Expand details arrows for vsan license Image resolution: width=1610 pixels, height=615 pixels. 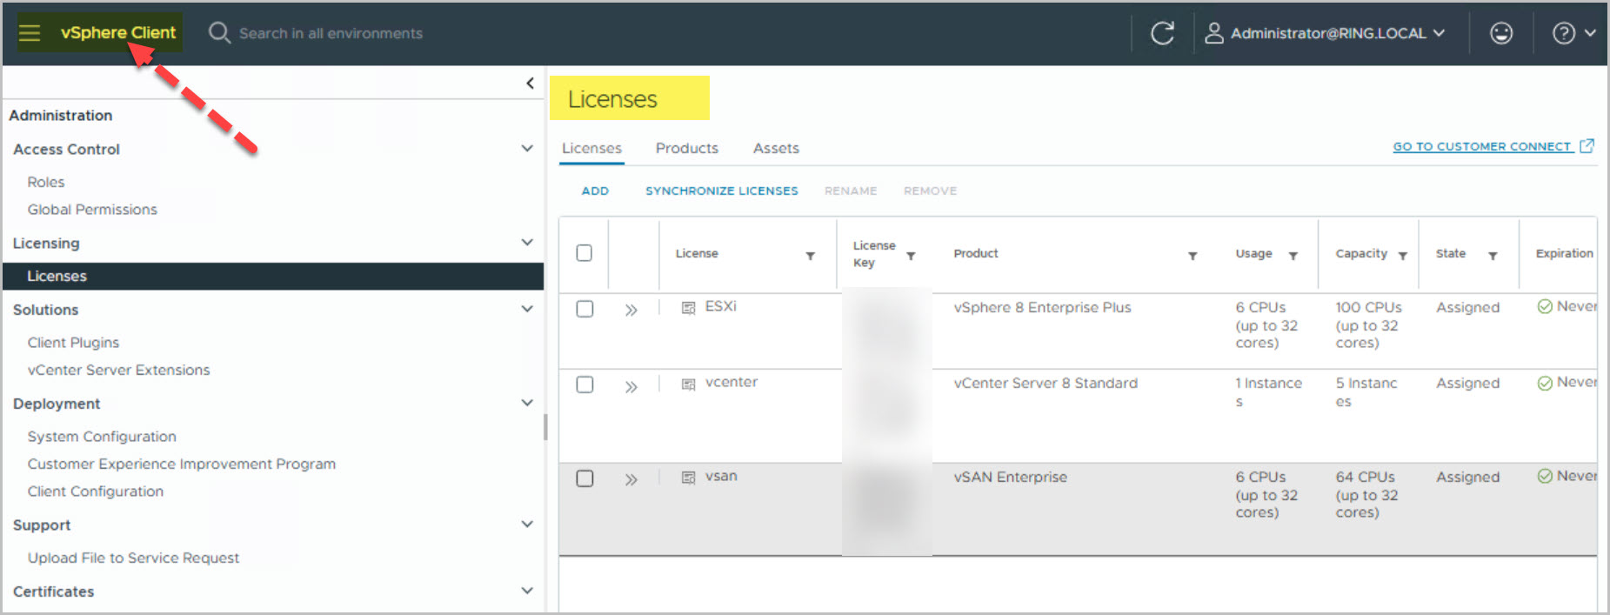(631, 479)
